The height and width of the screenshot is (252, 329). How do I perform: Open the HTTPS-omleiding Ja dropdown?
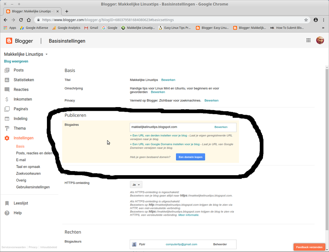coord(136,185)
